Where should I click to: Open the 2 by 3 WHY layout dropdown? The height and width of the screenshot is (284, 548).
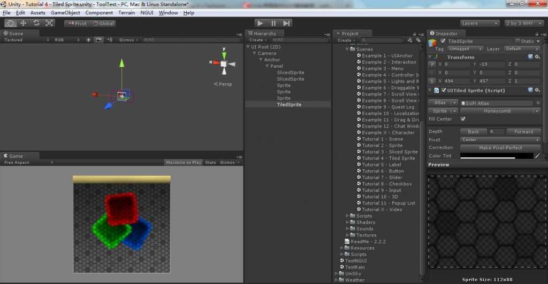pyautogui.click(x=524, y=23)
